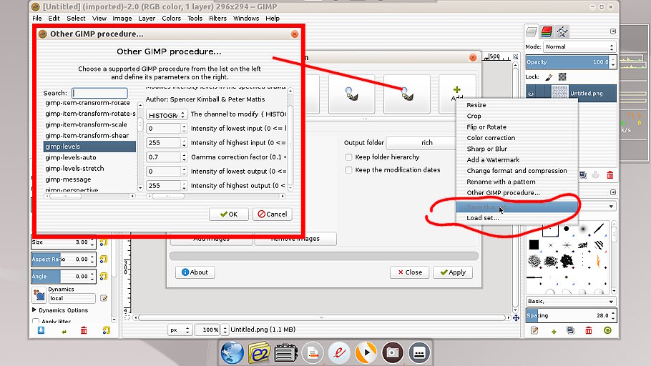Enable Apply Jitter checkbox
651x366 pixels.
(36, 321)
